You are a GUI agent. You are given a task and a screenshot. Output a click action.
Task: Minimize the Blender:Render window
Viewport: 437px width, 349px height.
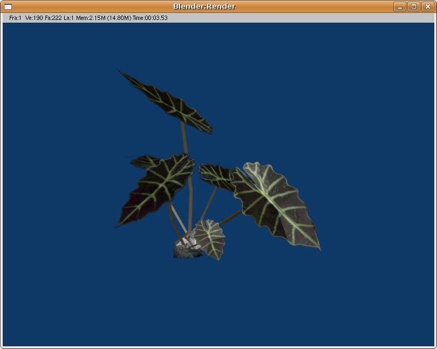point(400,6)
